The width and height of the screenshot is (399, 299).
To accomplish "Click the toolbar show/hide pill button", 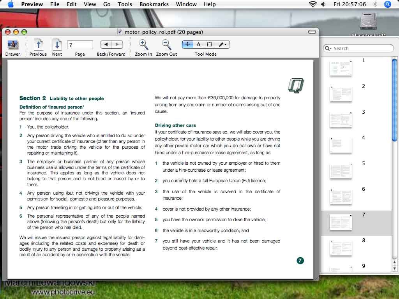I will click(x=312, y=32).
